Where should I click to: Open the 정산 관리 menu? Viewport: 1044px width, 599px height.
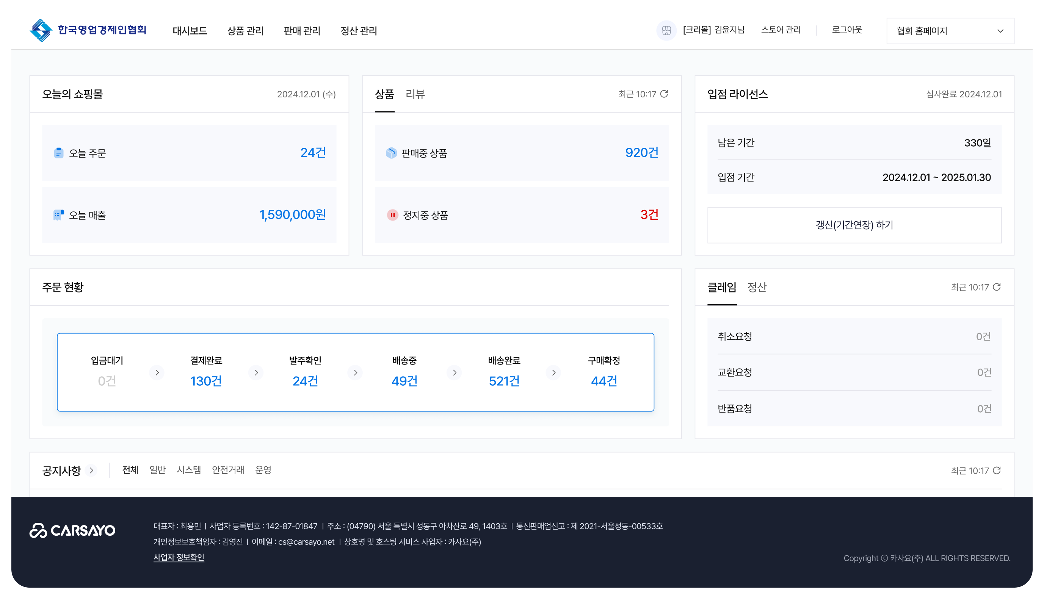click(x=359, y=30)
